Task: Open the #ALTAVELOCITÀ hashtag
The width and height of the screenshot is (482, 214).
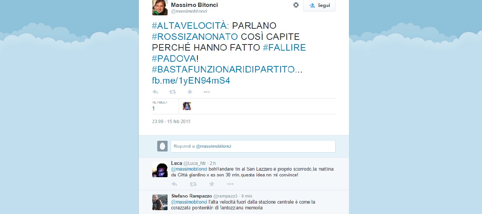Action: [x=189, y=26]
